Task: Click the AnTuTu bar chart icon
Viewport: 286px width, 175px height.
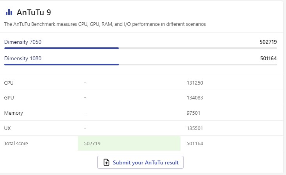Action: point(9,12)
